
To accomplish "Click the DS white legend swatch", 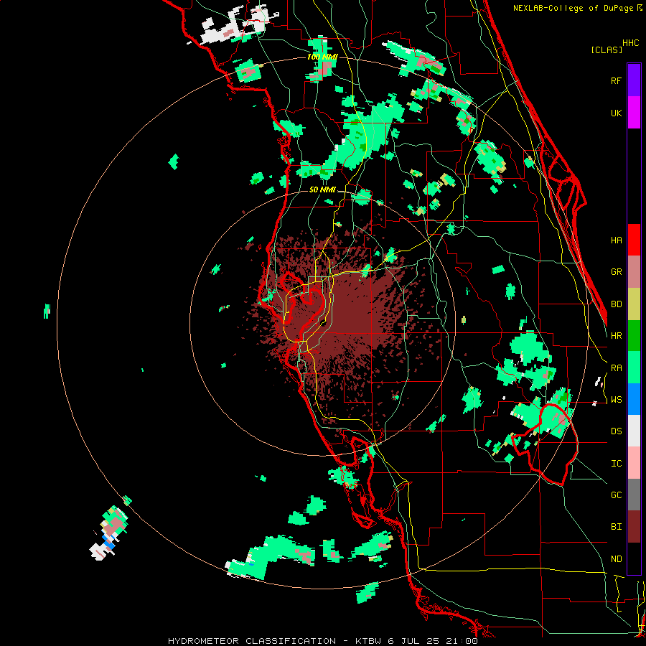I will click(x=634, y=431).
